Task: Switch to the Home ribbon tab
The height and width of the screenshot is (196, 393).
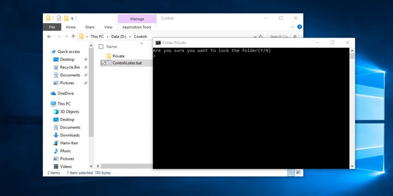Action: [71, 27]
